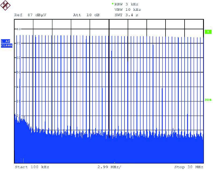The height and width of the screenshot is (171, 213).
Task: Click the Att 10 dB attenuation value
Action: (86, 15)
